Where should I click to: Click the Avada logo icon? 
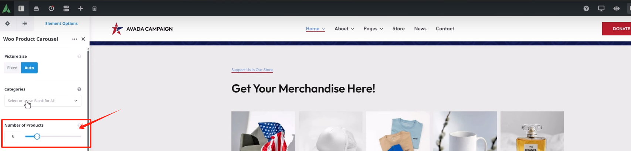[x=6, y=8]
